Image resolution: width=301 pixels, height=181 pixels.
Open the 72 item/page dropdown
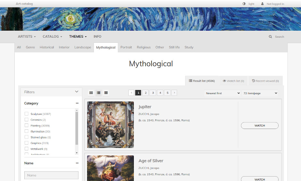(260, 93)
